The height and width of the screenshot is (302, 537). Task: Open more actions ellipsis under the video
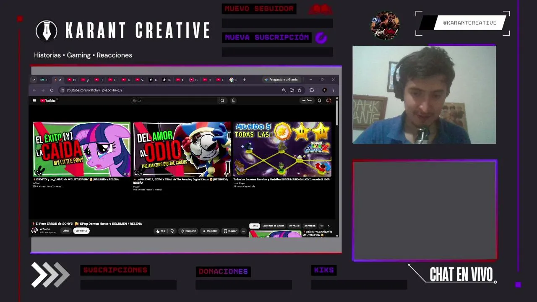coord(243,231)
